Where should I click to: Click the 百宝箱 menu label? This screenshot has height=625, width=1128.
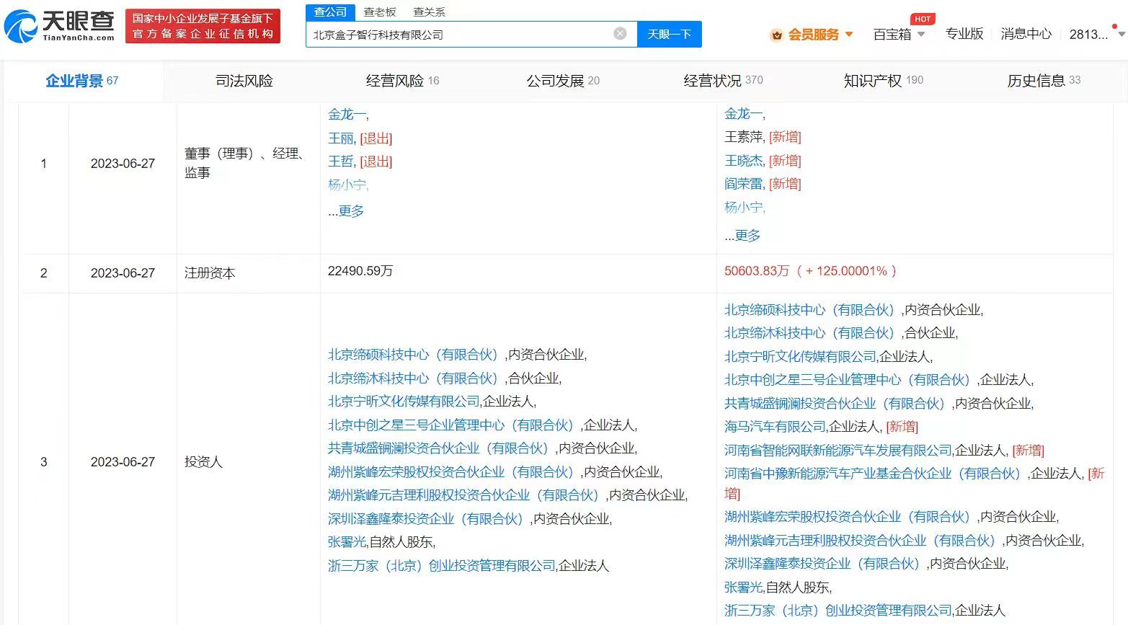pos(892,35)
